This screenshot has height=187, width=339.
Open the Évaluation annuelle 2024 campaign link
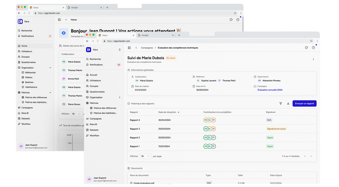click(x=270, y=90)
